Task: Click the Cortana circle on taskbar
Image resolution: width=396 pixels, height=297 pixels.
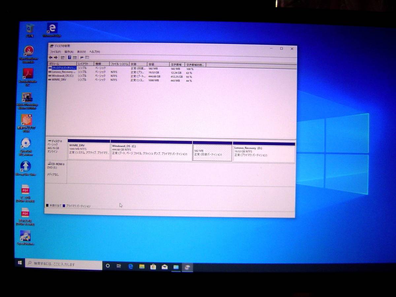Action: click(108, 266)
